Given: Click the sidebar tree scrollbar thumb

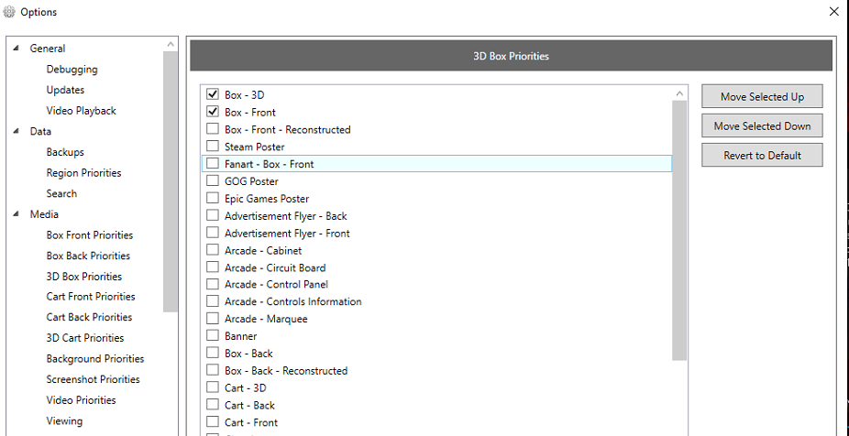Looking at the screenshot, I should (171, 181).
